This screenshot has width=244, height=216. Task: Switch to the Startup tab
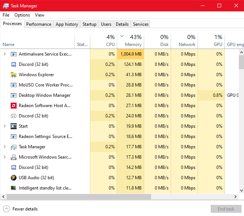(x=89, y=24)
